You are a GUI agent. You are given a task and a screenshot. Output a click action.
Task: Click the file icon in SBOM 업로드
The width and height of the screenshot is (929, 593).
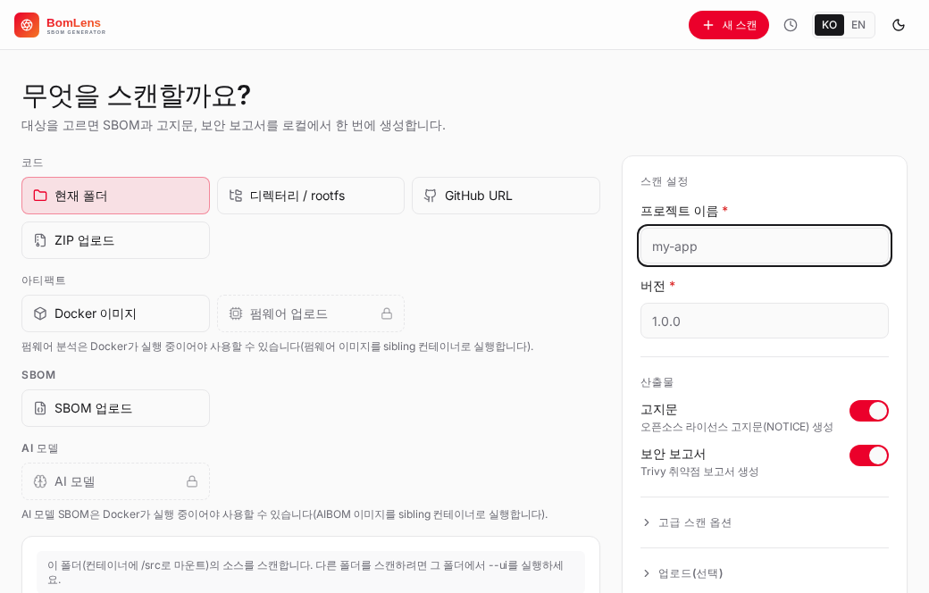click(40, 408)
